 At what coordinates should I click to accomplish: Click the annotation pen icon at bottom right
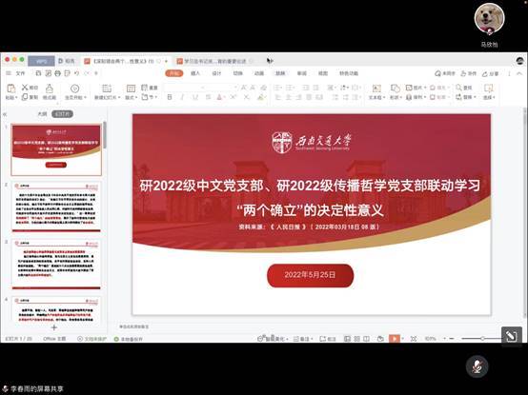click(x=511, y=336)
